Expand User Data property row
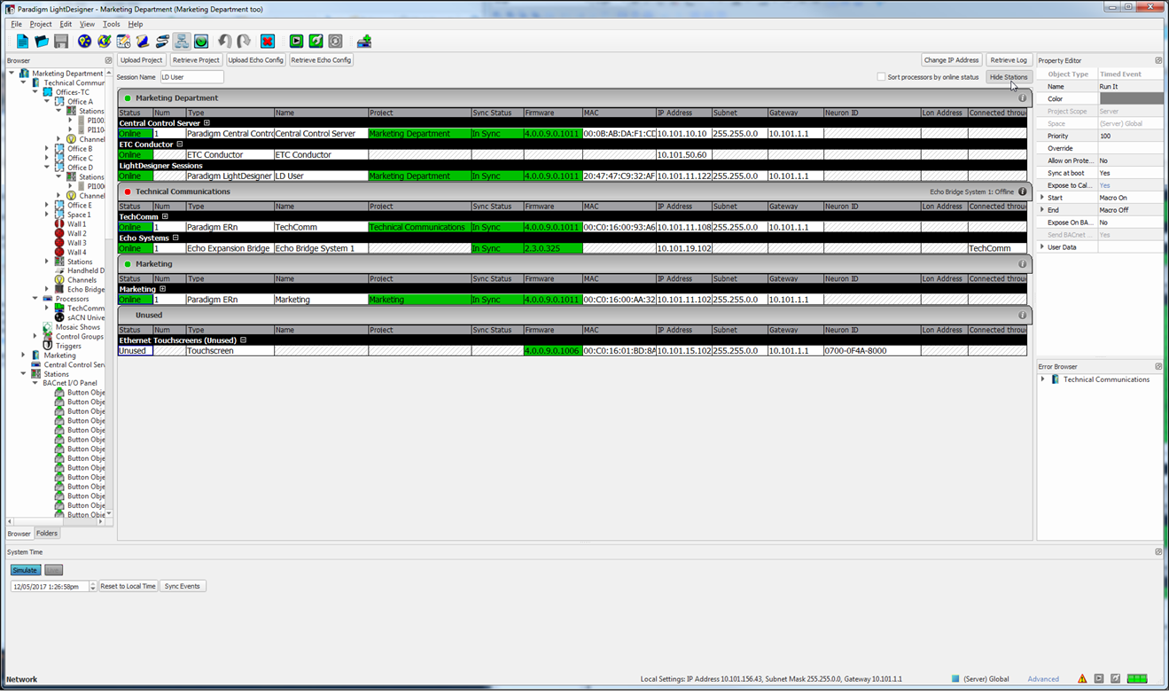 tap(1042, 247)
